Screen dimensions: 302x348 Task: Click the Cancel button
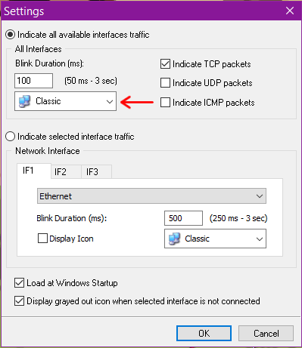pos(266,334)
